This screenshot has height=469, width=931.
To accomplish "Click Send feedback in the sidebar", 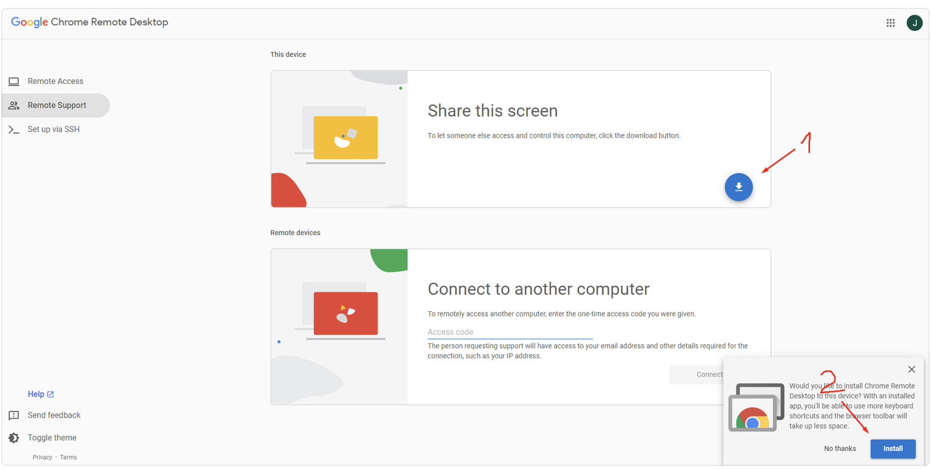I will pyautogui.click(x=54, y=415).
